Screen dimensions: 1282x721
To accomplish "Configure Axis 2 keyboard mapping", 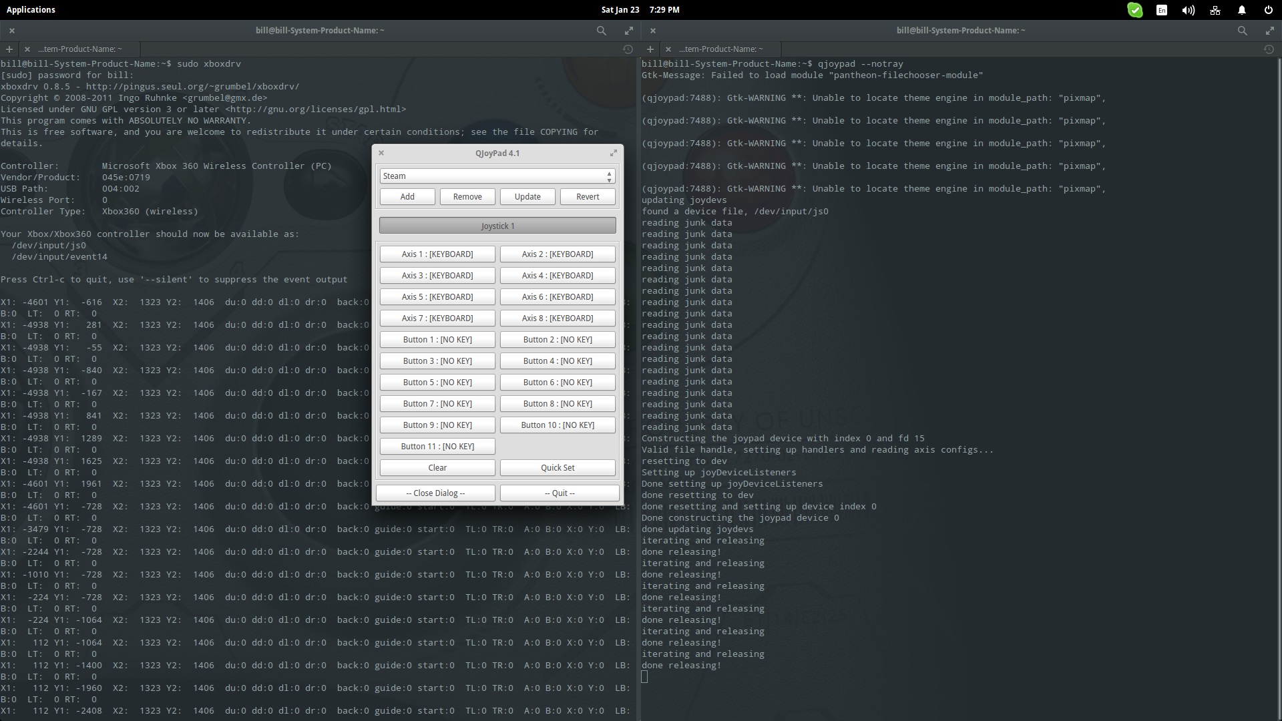I will (x=558, y=254).
